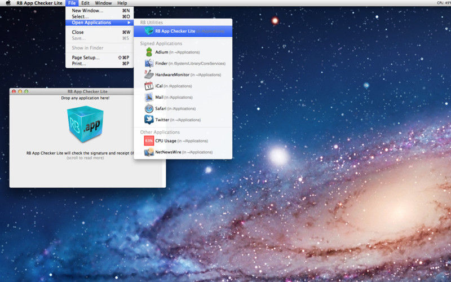Click the Mail stamp icon
The width and height of the screenshot is (451, 282).
point(149,97)
